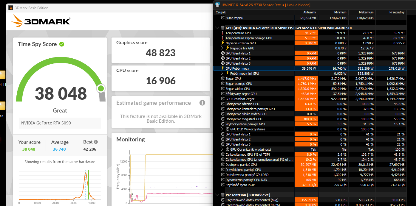The image size is (416, 206).
Task: Click the clock icon beside Zegar GPU
Action: (222, 79)
